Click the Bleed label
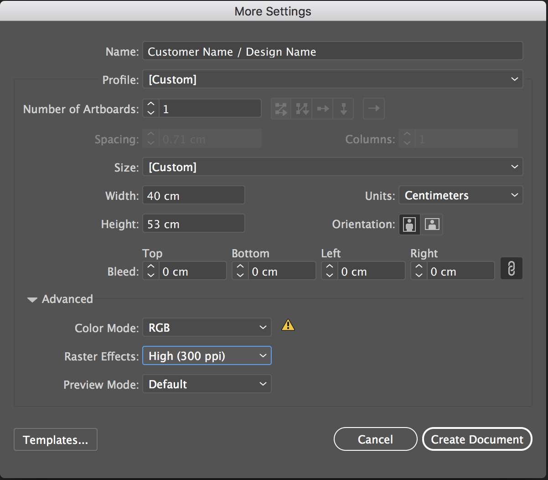 click(x=123, y=271)
